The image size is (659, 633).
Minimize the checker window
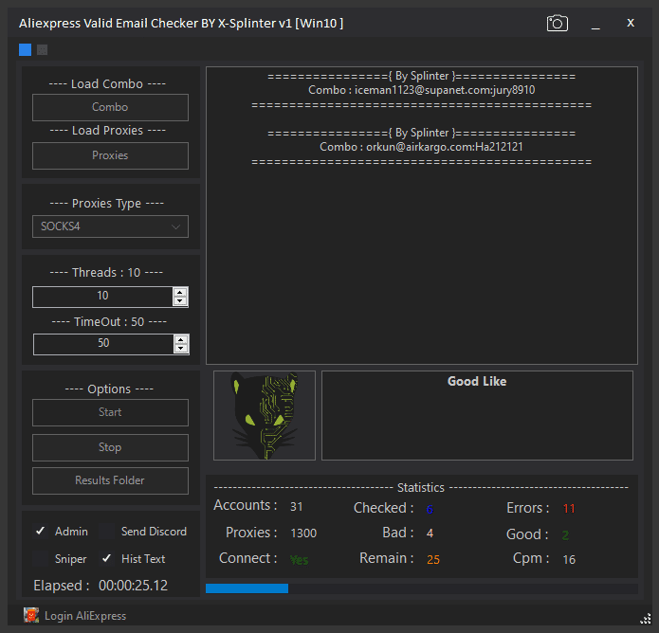(595, 24)
